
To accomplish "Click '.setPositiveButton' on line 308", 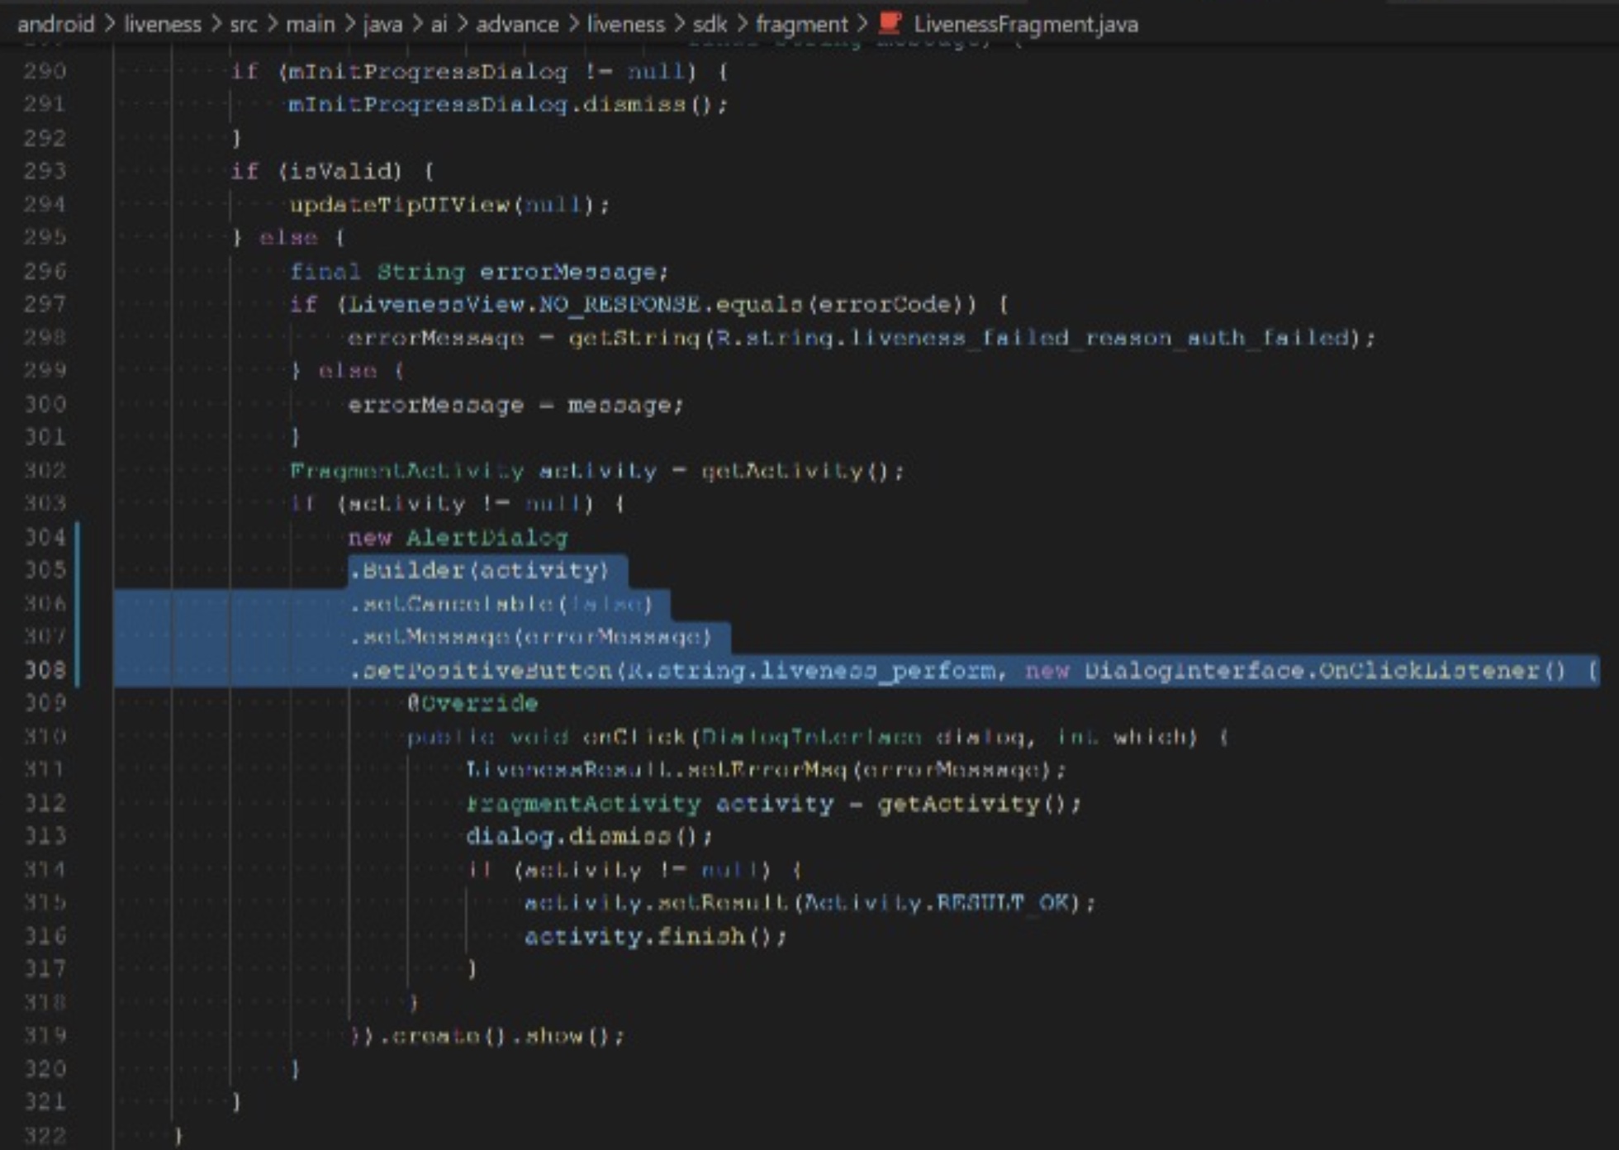I will pos(481,671).
